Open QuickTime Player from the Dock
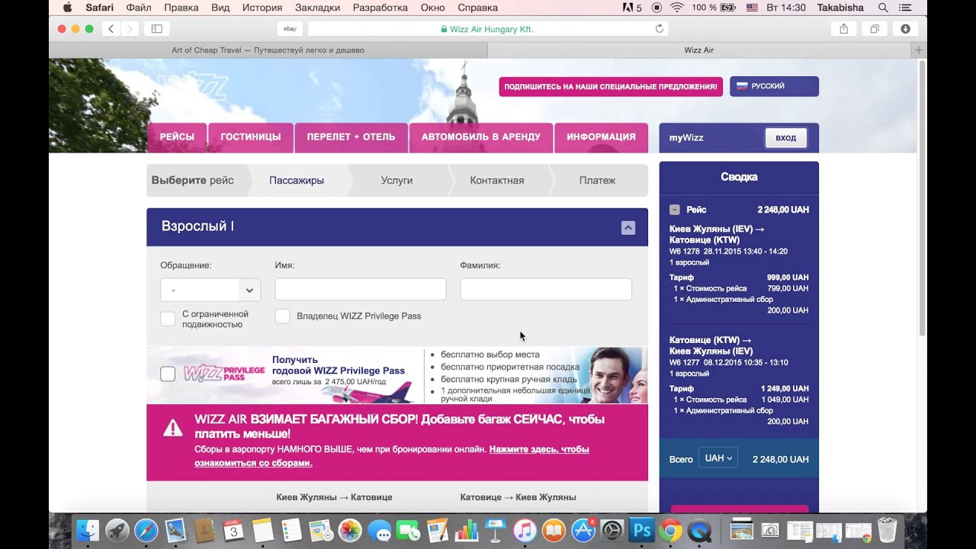The height and width of the screenshot is (549, 976). pyautogui.click(x=699, y=531)
